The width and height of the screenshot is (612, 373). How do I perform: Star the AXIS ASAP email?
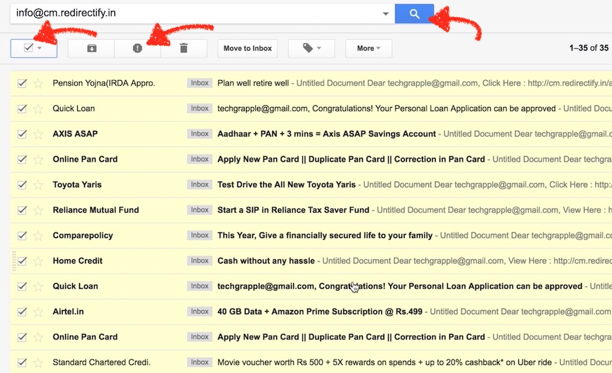[x=38, y=134]
